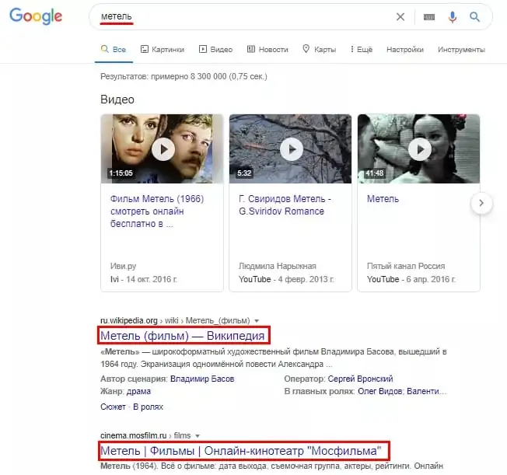Viewport: 507px width, 475px height.
Task: Click the Иви.ру source label
Action: coord(123,266)
